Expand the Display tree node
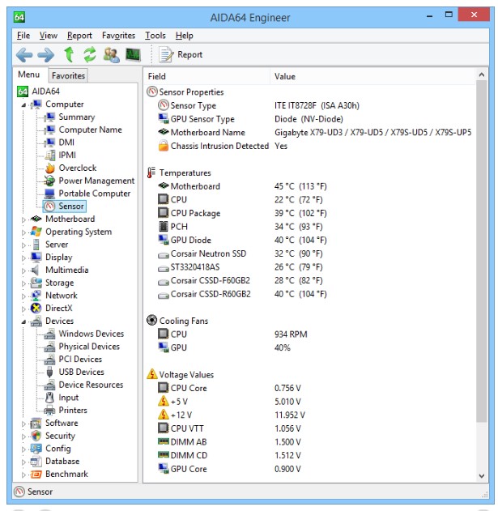 (x=23, y=258)
